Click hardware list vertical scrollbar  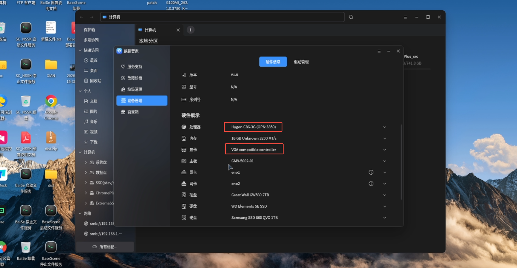pyautogui.click(x=401, y=162)
